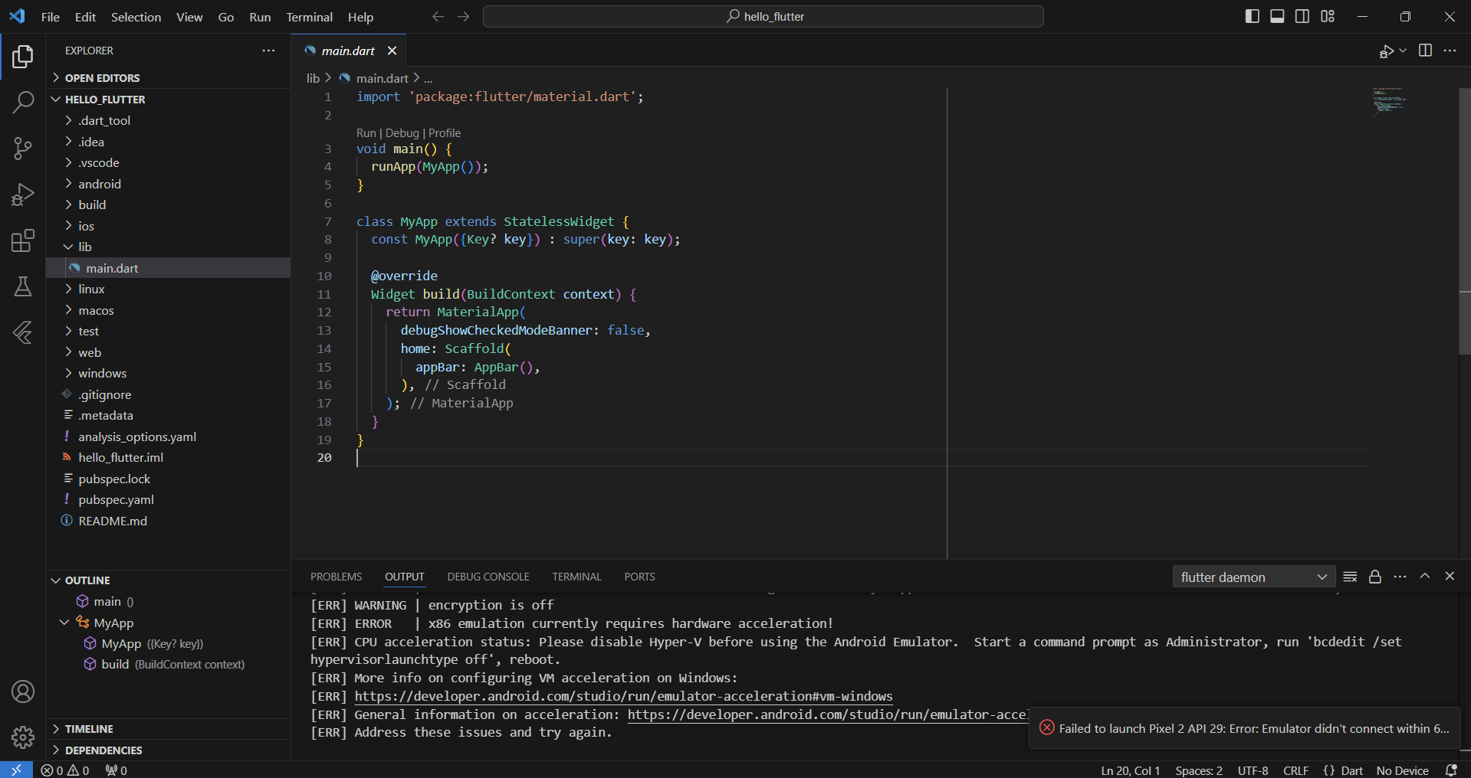Clear the output panel
Image resolution: width=1471 pixels, height=778 pixels.
[x=1351, y=577]
